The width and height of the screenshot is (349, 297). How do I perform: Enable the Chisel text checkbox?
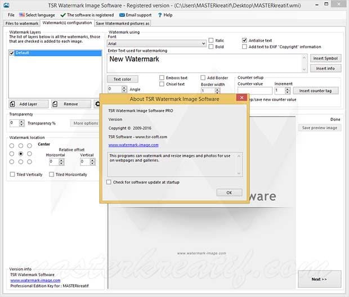pos(162,84)
